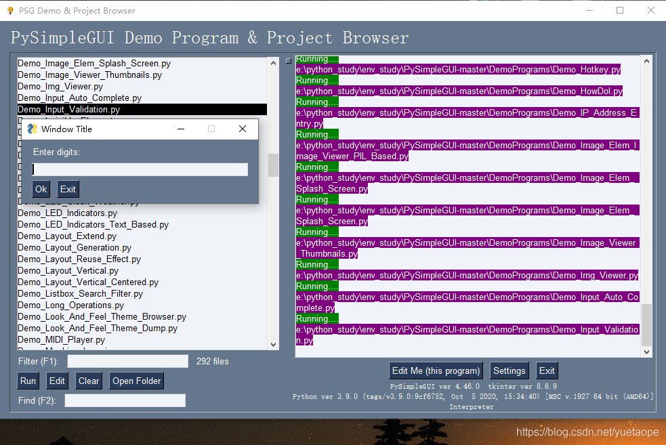Screen dimensions: 666x445
Task: Click the small pin square beside output panel
Action: pyautogui.click(x=289, y=61)
